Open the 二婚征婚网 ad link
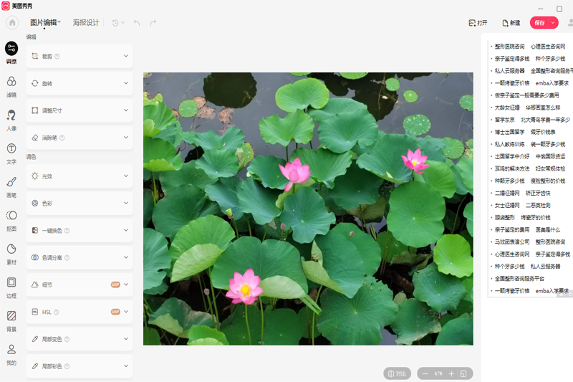Viewport: 573px width, 382px height. pyautogui.click(x=507, y=193)
